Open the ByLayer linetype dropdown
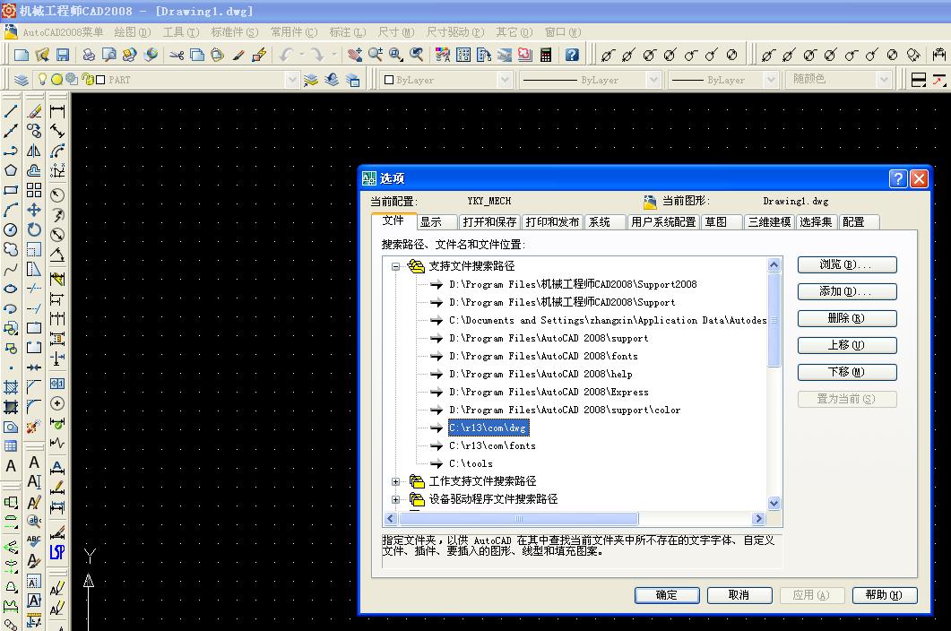The width and height of the screenshot is (951, 631). click(653, 80)
